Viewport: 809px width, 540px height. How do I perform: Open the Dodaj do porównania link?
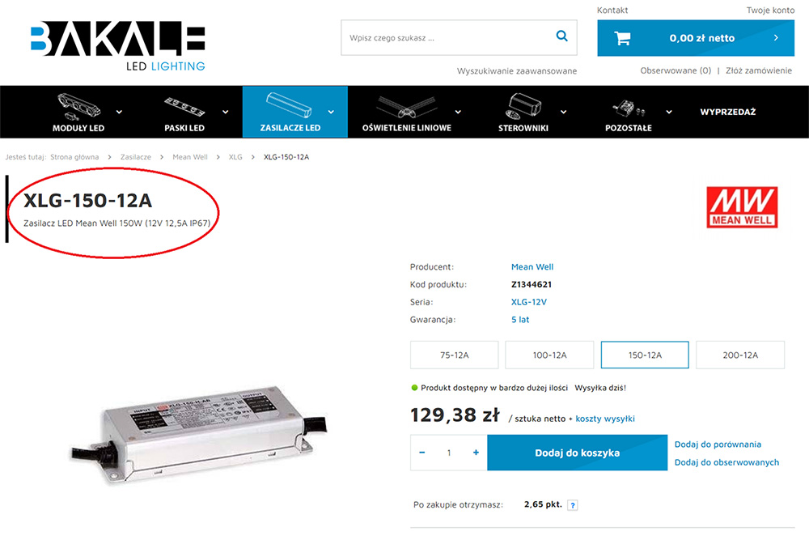(x=718, y=444)
